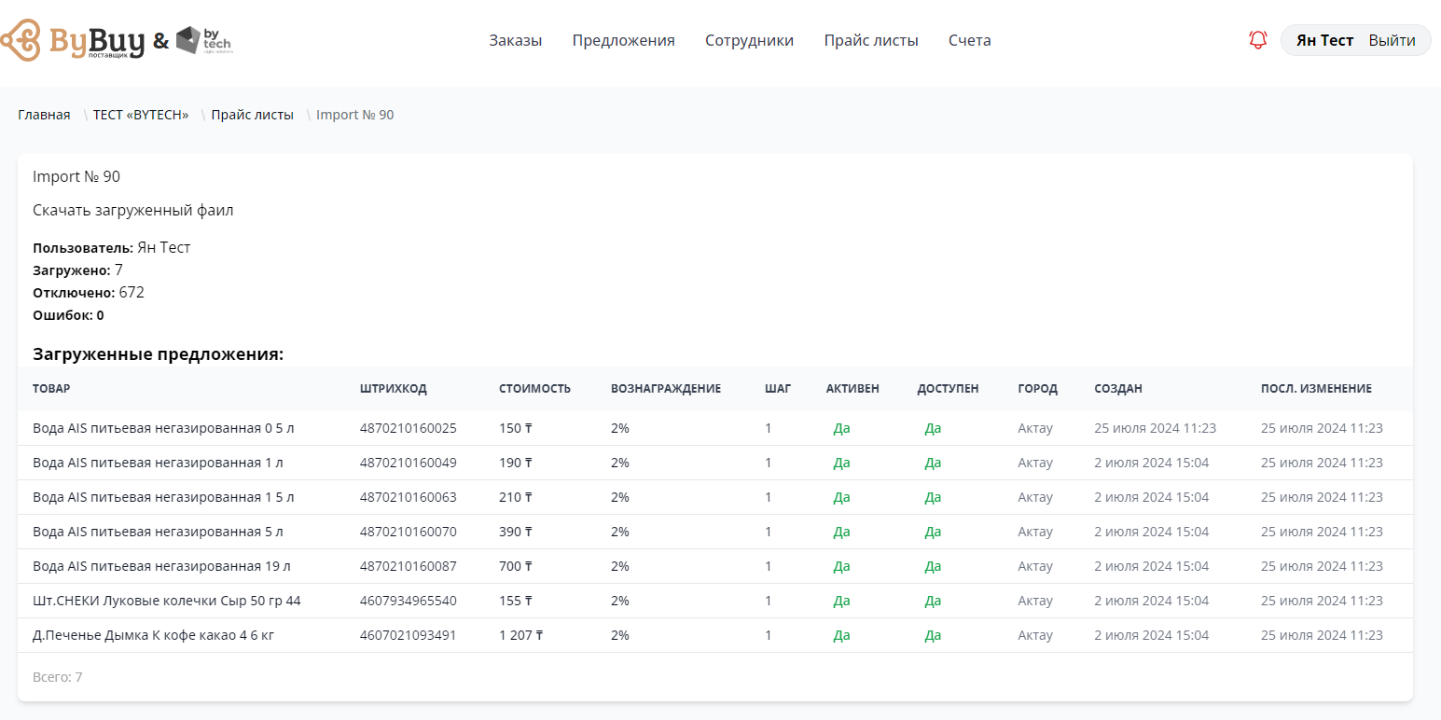This screenshot has width=1441, height=720.
Task: Open Ян Тест user profile
Action: pyautogui.click(x=1324, y=40)
